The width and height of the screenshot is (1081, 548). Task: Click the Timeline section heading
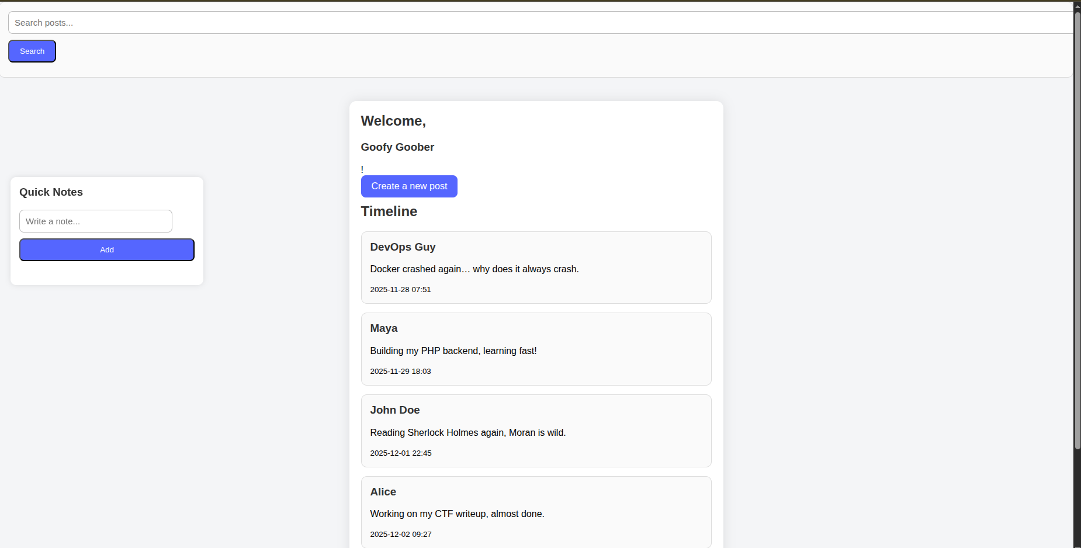pos(389,211)
